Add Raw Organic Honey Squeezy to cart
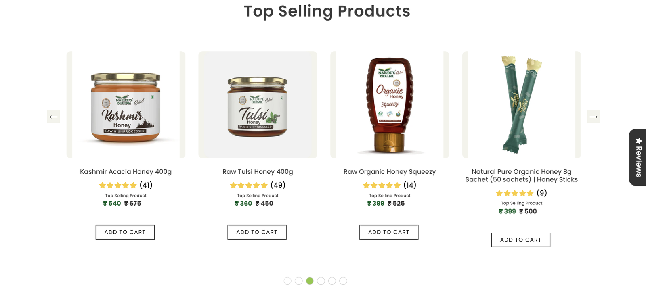The image size is (646, 296). (x=389, y=232)
